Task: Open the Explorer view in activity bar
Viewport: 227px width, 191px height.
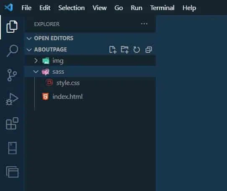Action: click(x=12, y=27)
